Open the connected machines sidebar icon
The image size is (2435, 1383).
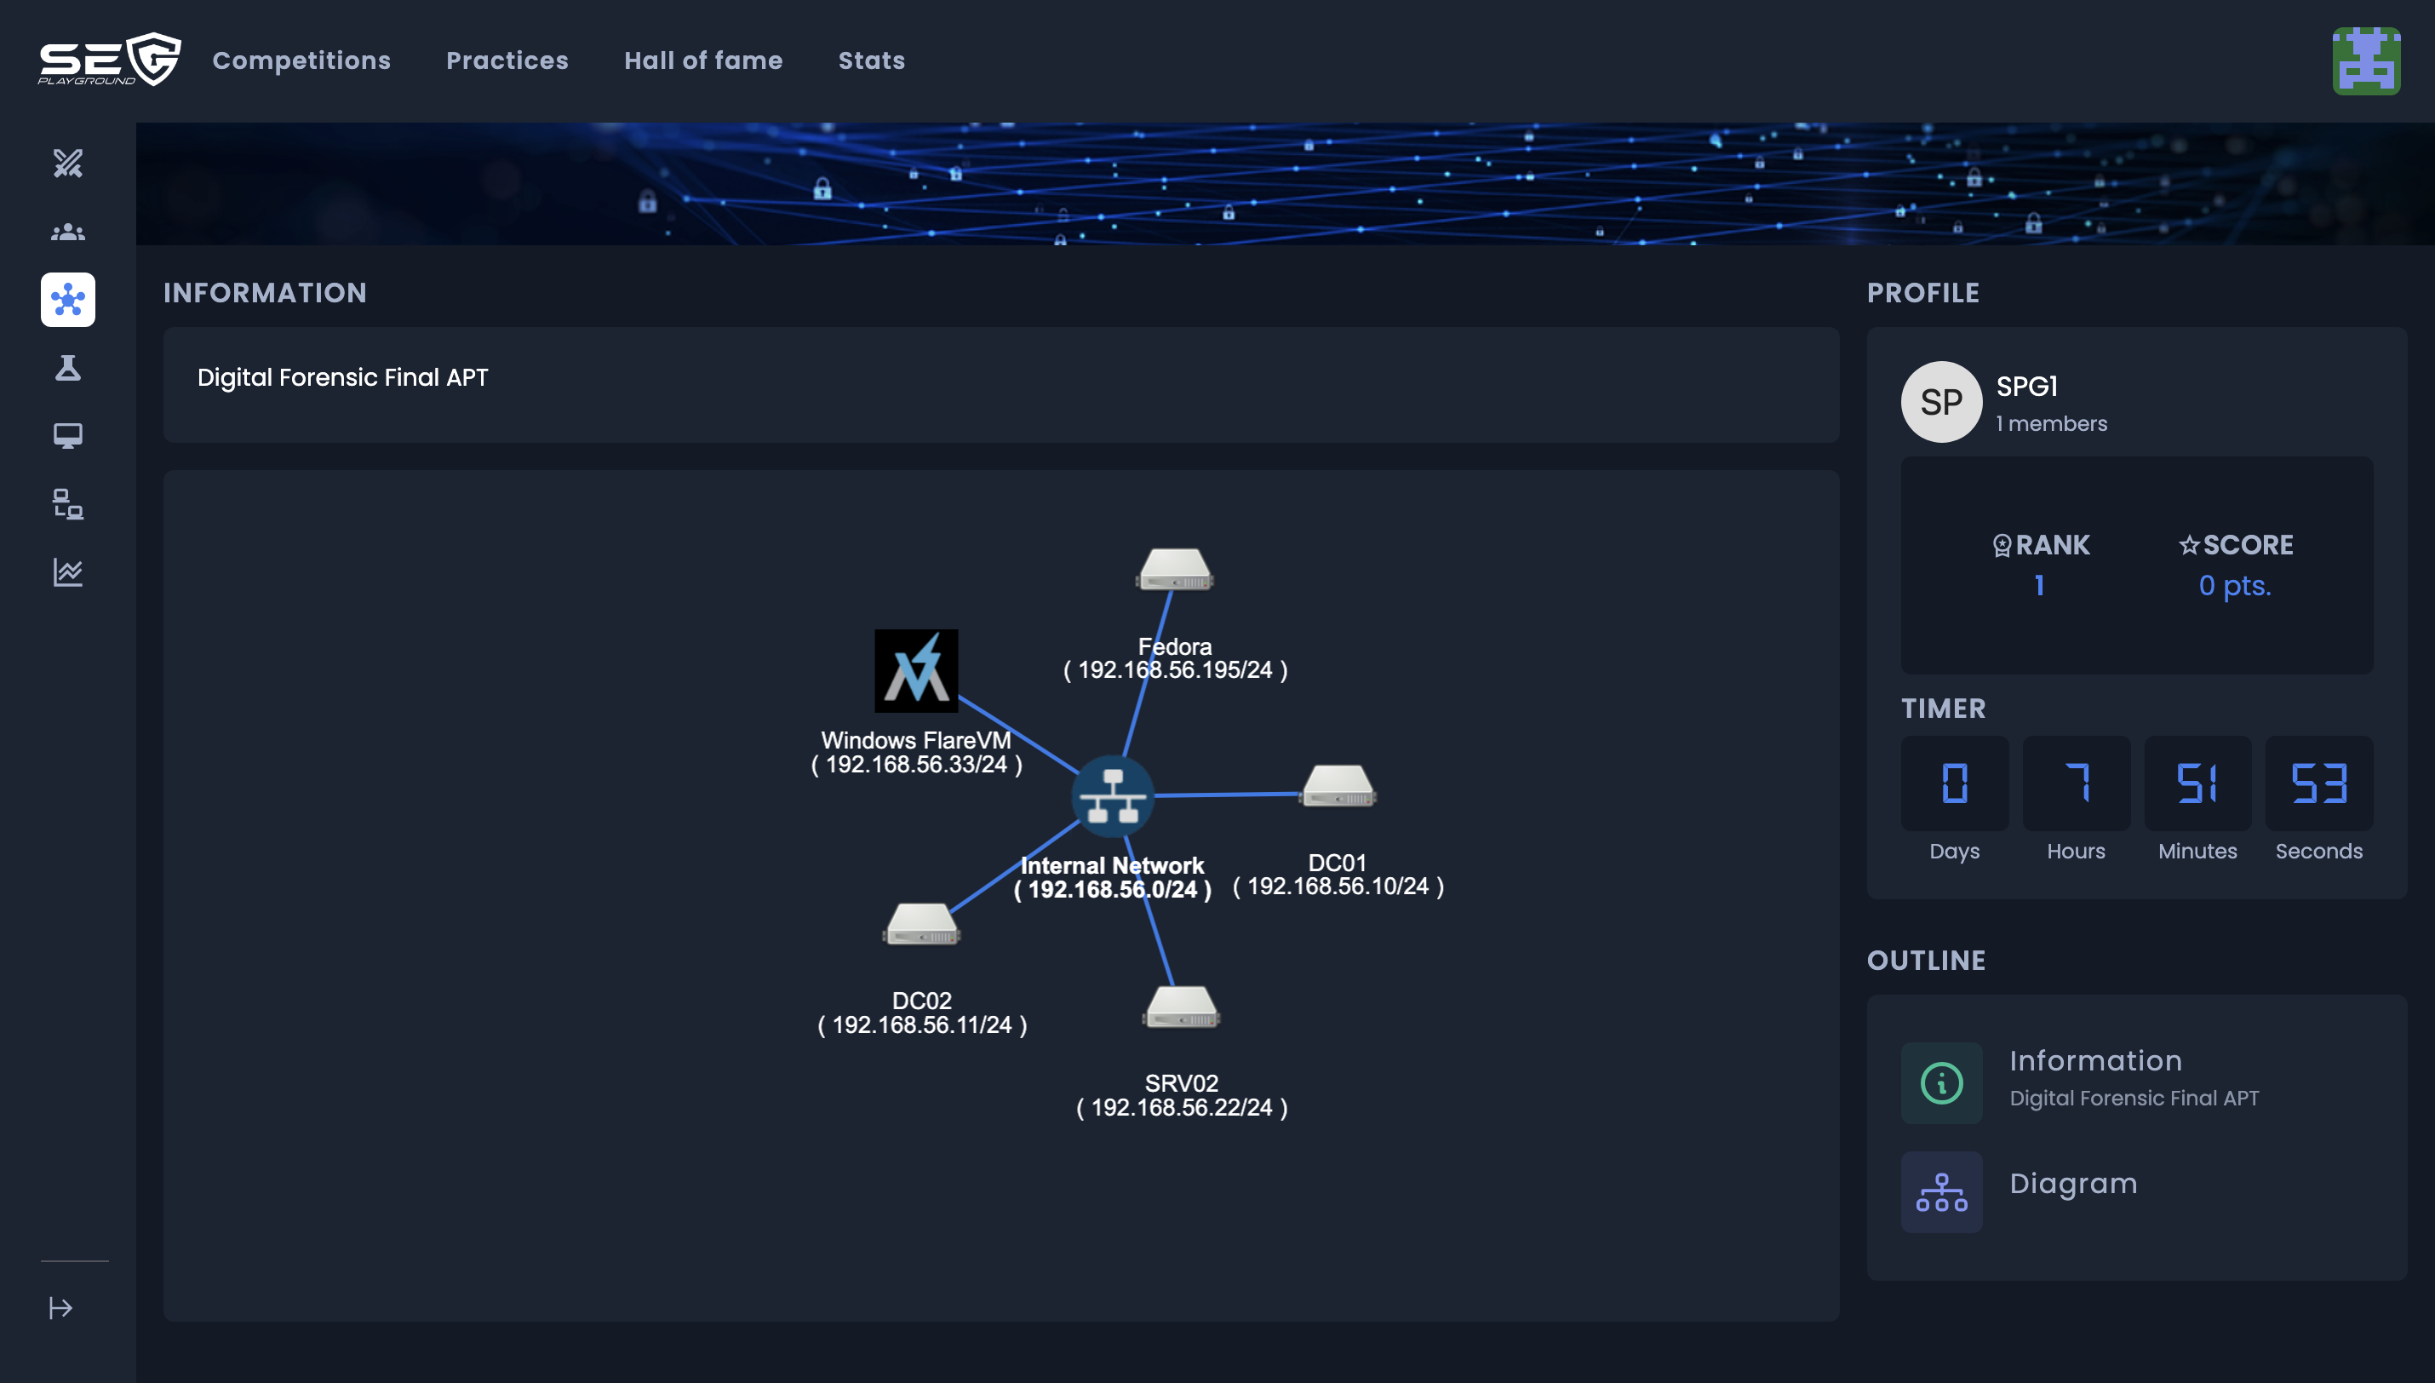67,504
